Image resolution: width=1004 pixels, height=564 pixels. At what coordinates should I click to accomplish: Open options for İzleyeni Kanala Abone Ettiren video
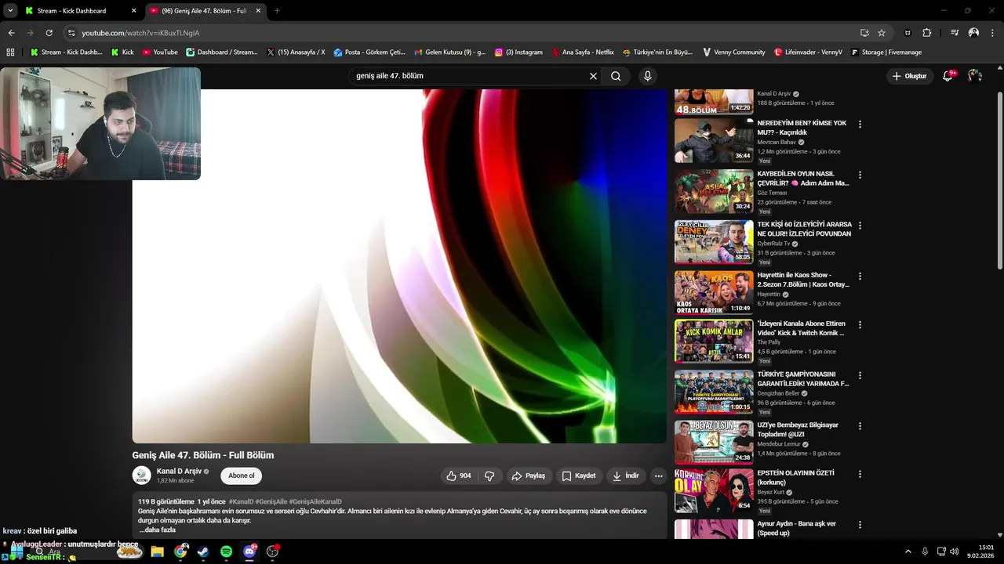860,325
